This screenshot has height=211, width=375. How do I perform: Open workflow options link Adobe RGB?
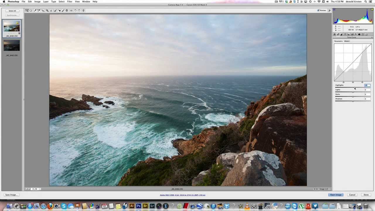183,195
